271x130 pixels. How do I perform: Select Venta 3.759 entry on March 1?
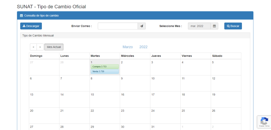105,71
